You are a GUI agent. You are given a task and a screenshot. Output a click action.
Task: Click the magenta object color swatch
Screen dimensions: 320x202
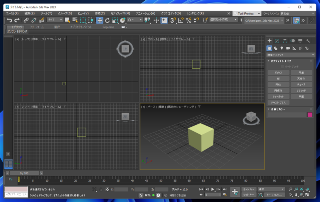tap(310, 115)
